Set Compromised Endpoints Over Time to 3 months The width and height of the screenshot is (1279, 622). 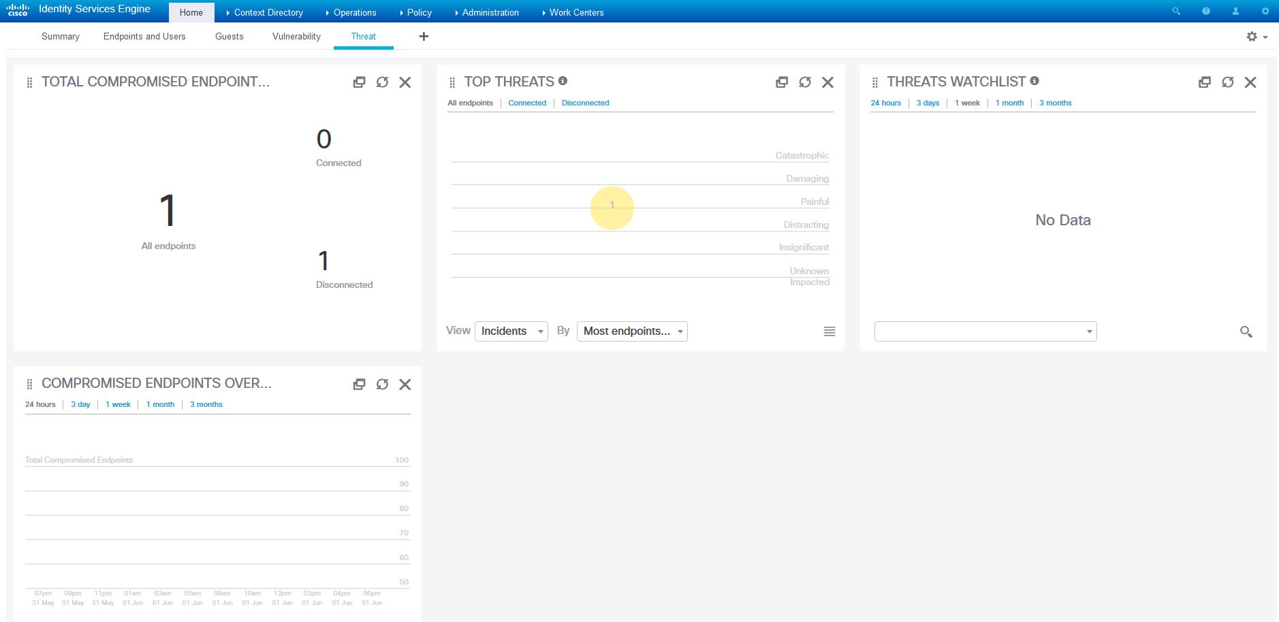coord(206,404)
